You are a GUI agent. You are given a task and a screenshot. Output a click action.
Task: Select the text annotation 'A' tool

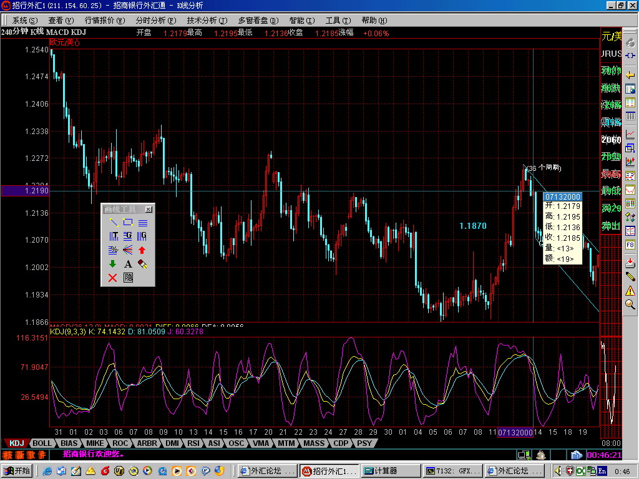[128, 264]
